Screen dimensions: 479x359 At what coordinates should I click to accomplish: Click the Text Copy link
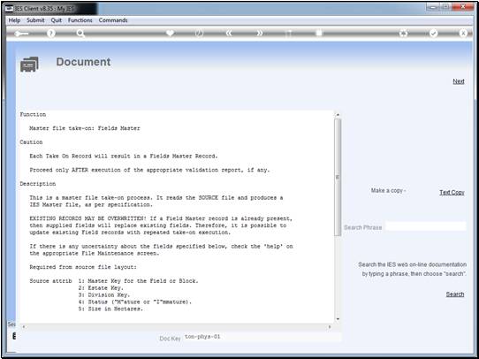pyautogui.click(x=452, y=192)
